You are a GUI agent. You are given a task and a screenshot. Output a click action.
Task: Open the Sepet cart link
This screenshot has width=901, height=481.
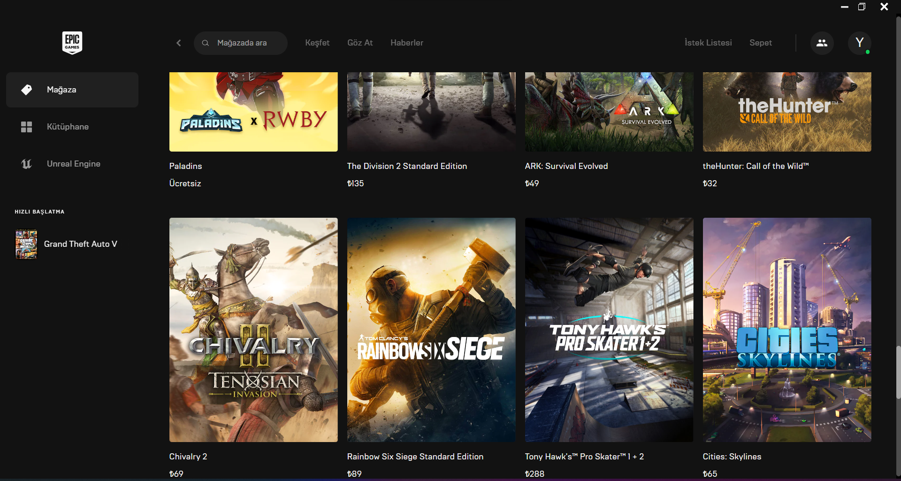click(761, 43)
